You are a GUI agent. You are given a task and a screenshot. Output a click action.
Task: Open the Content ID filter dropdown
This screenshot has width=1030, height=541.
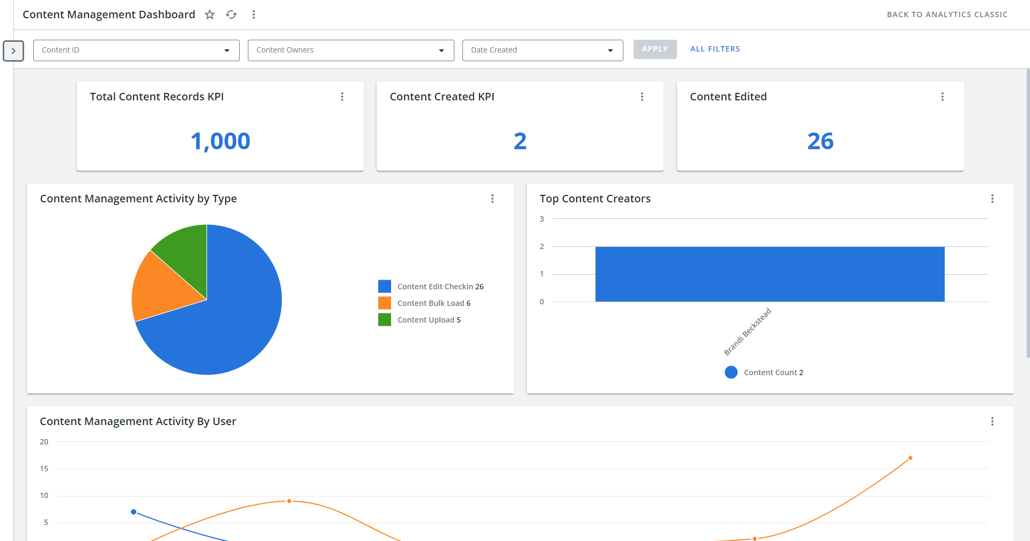pos(136,50)
